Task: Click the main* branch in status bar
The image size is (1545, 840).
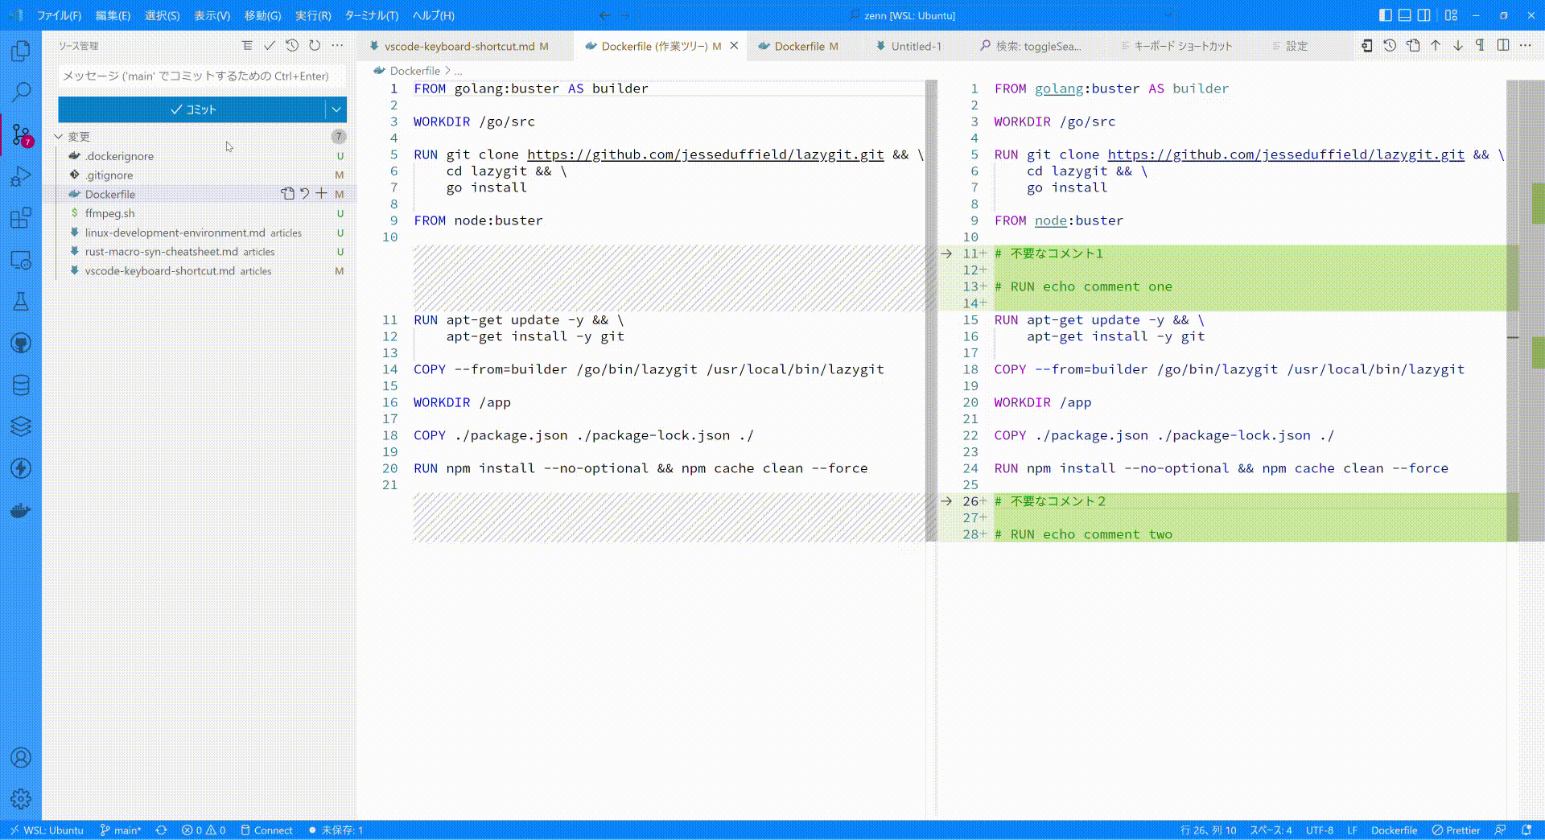Action: pos(121,830)
